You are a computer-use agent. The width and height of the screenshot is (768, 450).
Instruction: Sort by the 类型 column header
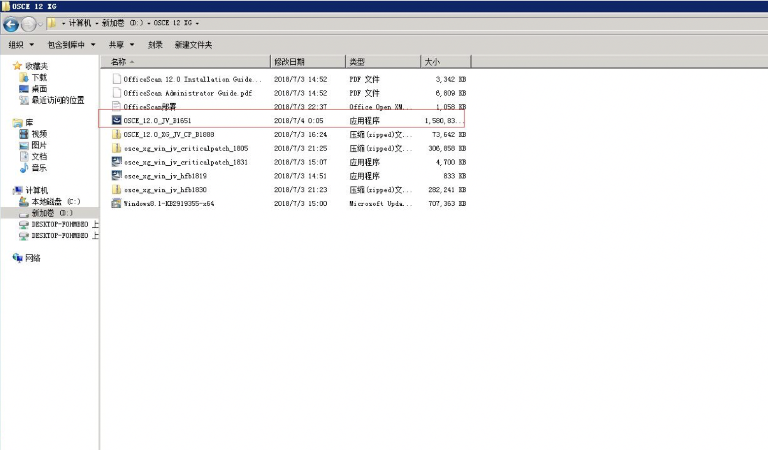click(383, 62)
